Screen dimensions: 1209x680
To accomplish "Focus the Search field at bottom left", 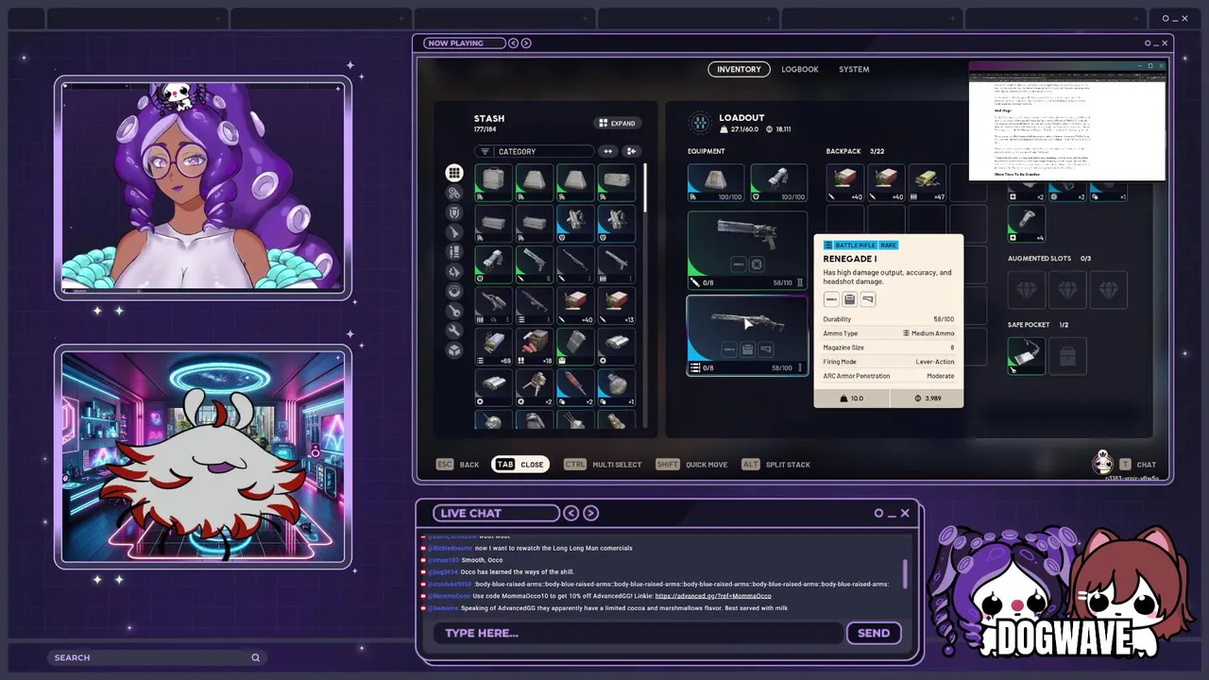I will tap(157, 657).
